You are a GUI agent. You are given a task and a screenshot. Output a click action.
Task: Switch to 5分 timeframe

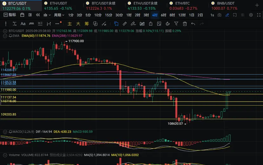pos(88,15)
